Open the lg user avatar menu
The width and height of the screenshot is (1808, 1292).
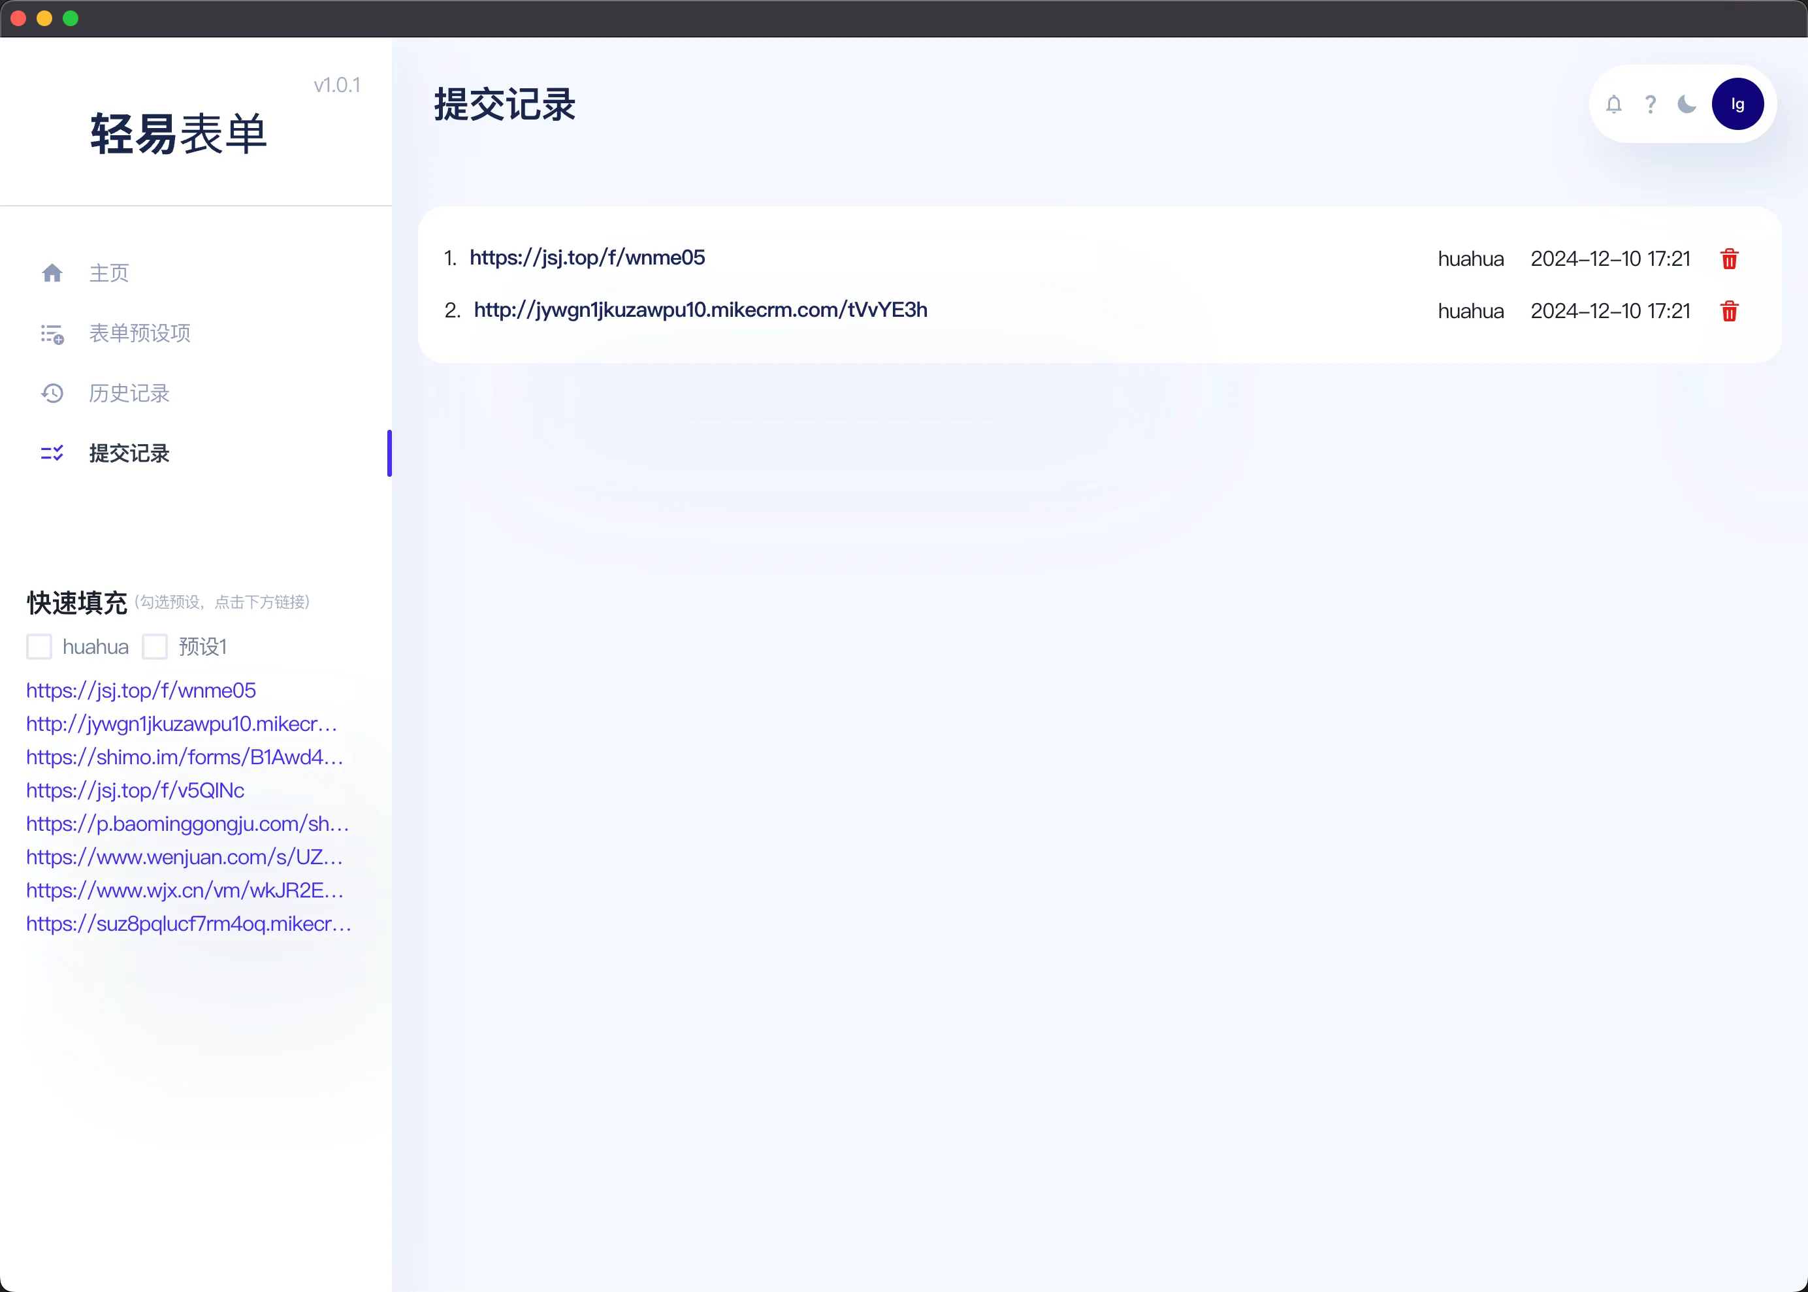tap(1738, 103)
